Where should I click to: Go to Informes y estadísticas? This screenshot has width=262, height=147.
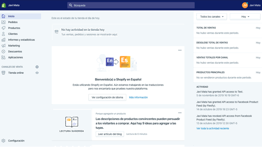click(x=21, y=40)
